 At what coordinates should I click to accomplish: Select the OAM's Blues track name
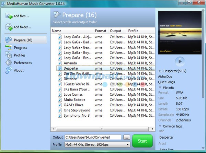pyautogui.click(x=73, y=105)
